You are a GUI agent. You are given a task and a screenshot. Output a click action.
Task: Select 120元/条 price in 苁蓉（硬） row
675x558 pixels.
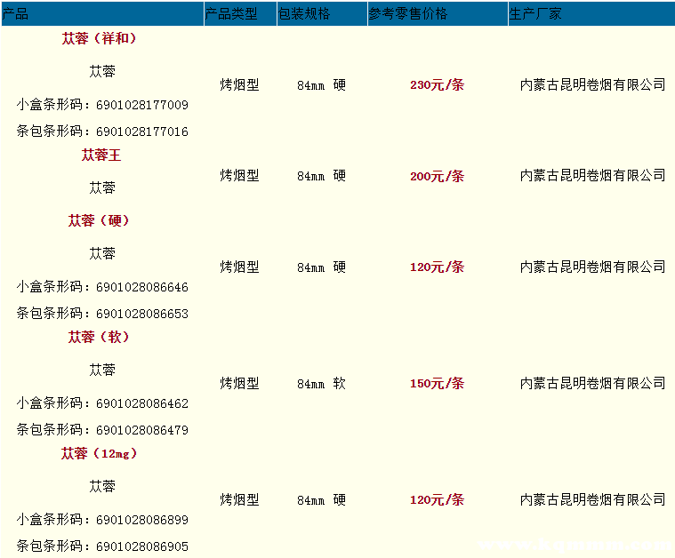(437, 267)
